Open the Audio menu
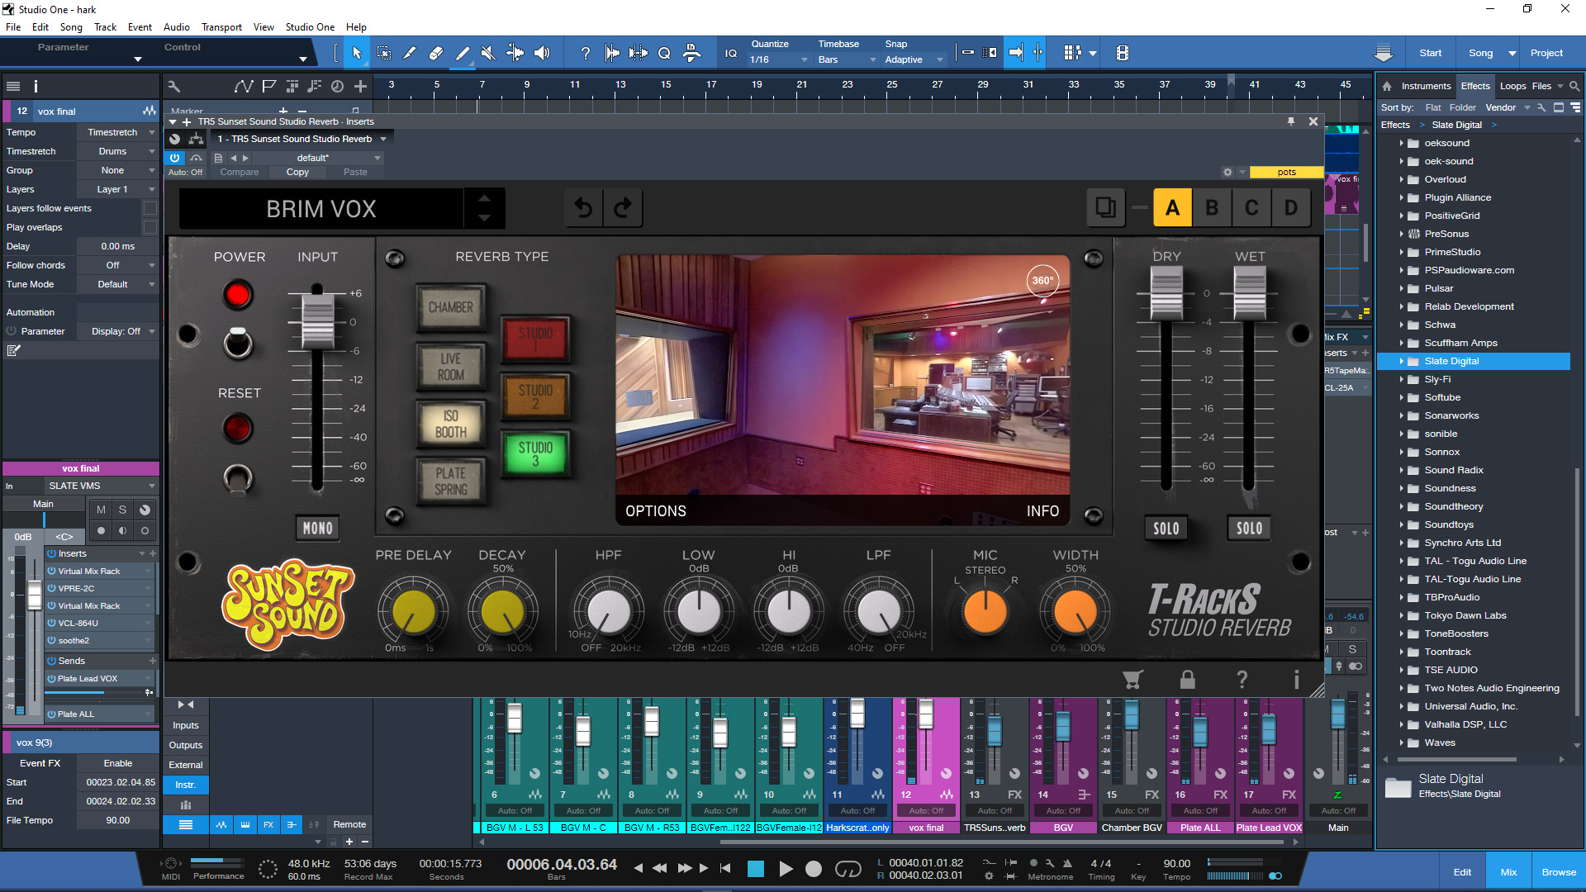 (176, 27)
